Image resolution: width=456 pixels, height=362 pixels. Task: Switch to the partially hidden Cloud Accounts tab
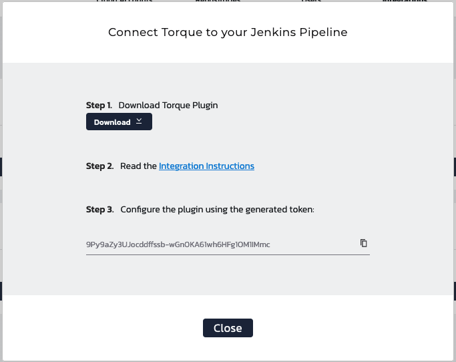[x=124, y=1]
